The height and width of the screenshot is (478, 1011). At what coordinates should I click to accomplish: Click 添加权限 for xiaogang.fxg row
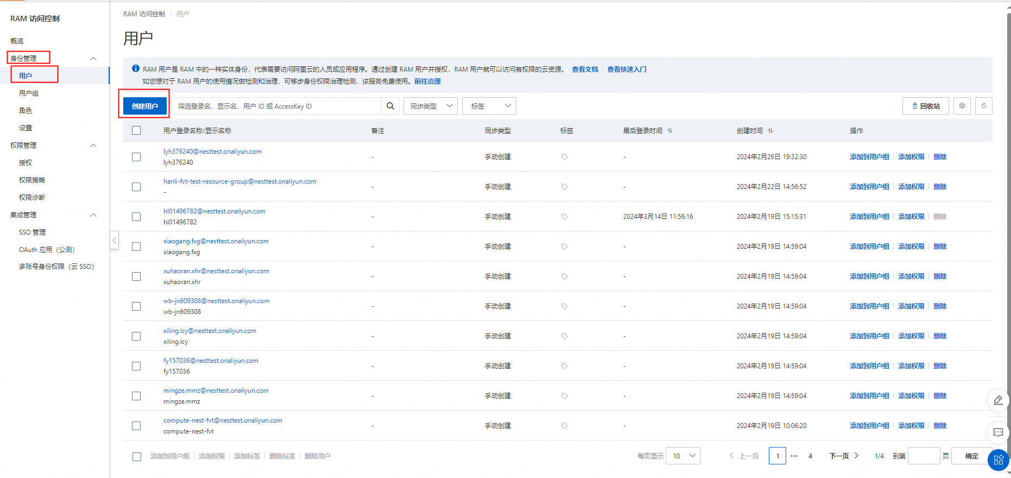pyautogui.click(x=911, y=247)
